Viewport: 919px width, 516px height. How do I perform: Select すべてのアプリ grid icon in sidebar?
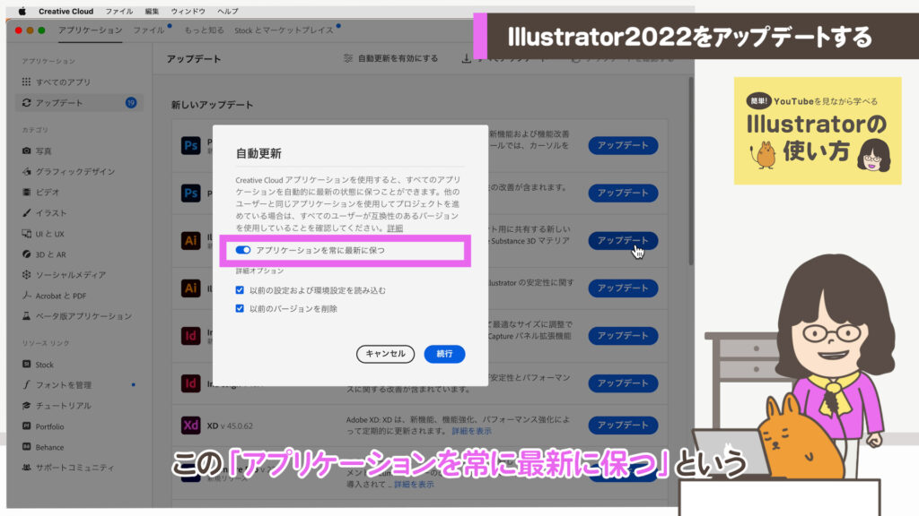click(26, 82)
